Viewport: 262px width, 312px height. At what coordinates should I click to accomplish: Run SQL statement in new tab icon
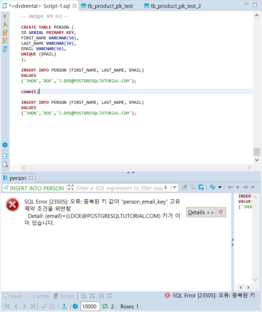click(5, 24)
